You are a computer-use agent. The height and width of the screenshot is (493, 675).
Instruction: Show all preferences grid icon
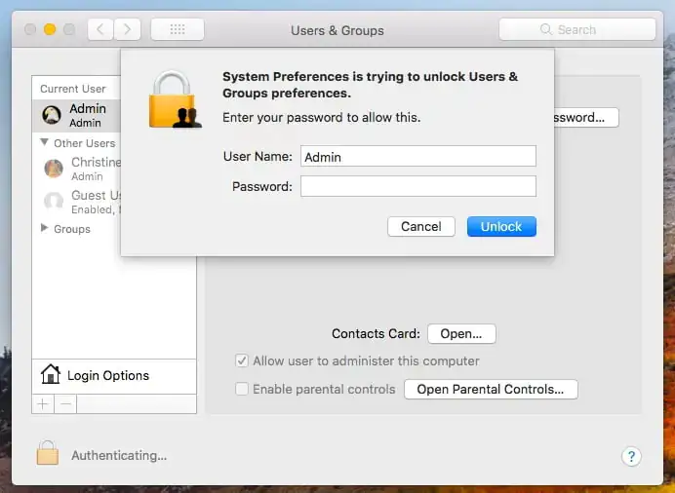[x=178, y=29]
